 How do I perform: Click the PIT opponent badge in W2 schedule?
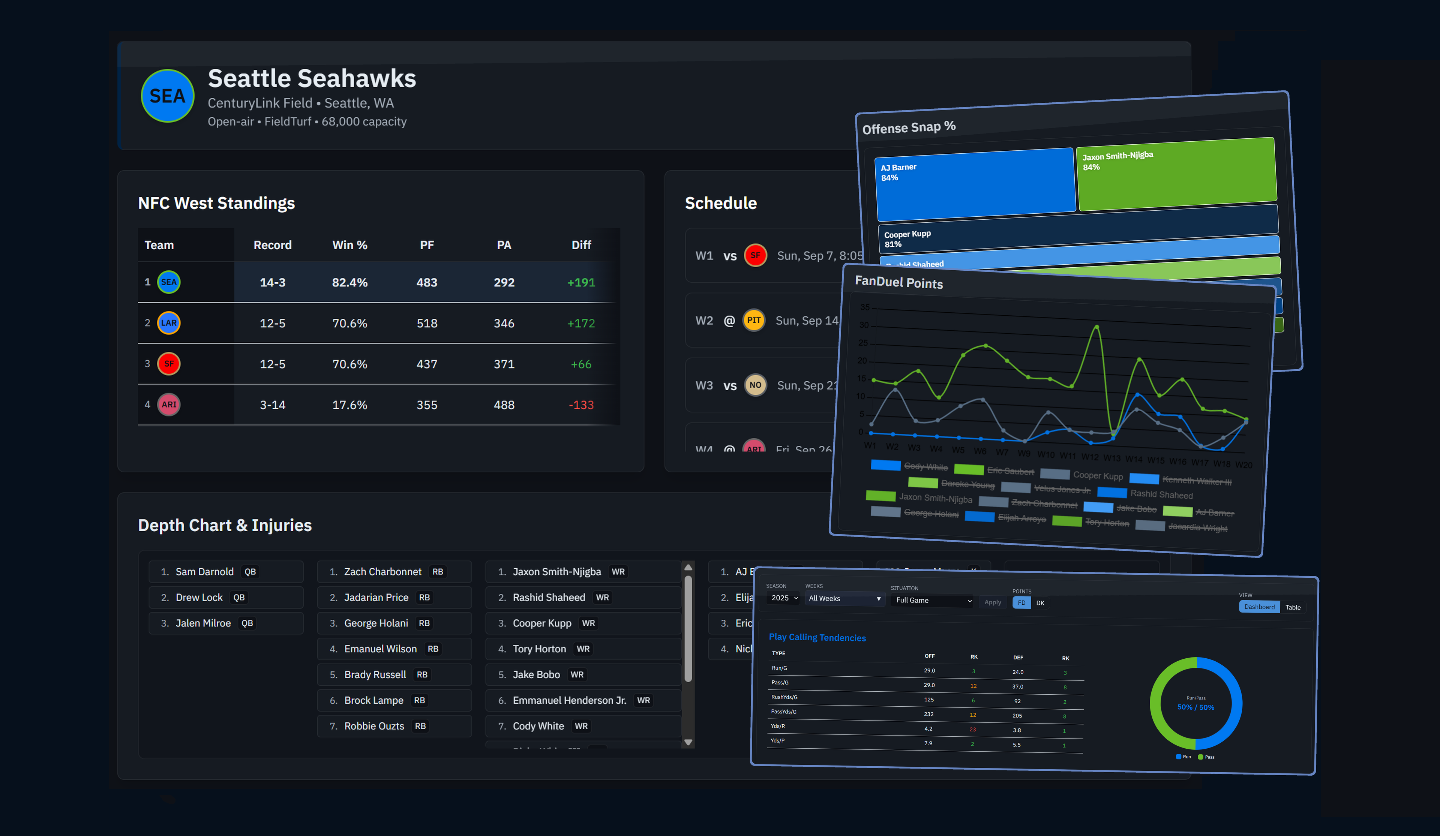(x=754, y=320)
